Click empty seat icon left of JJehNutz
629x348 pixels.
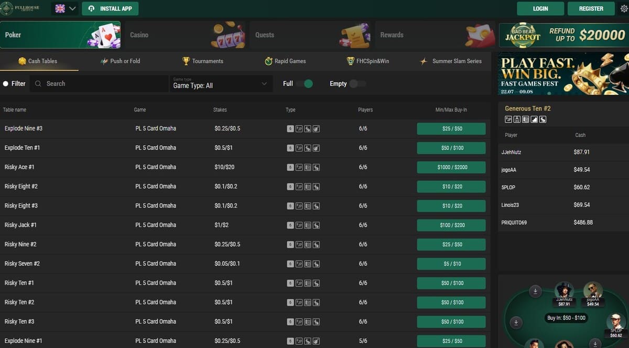coord(535,291)
